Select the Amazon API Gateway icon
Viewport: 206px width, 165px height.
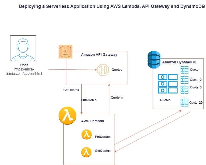coord(65,51)
